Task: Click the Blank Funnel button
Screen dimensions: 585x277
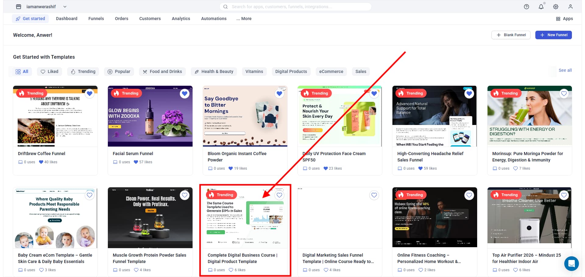Action: click(x=511, y=35)
